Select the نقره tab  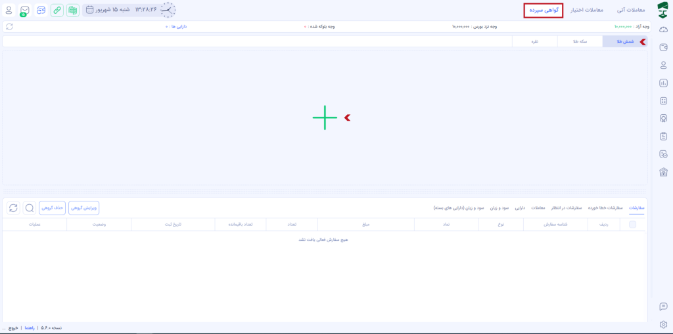pos(535,41)
